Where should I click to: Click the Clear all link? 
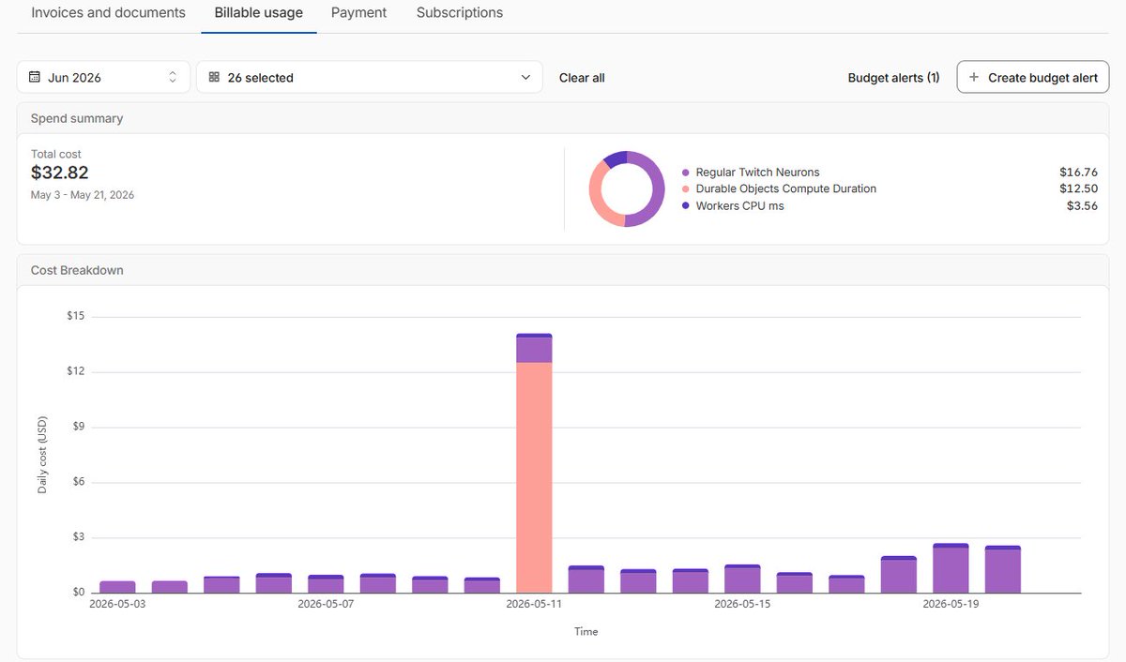click(582, 78)
